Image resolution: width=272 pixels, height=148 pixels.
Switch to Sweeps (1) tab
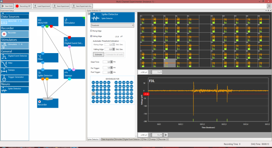(154, 139)
